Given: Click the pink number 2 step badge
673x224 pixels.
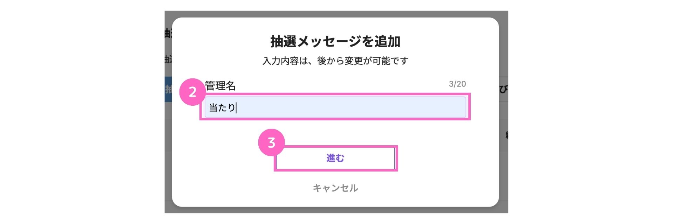Looking at the screenshot, I should point(192,92).
